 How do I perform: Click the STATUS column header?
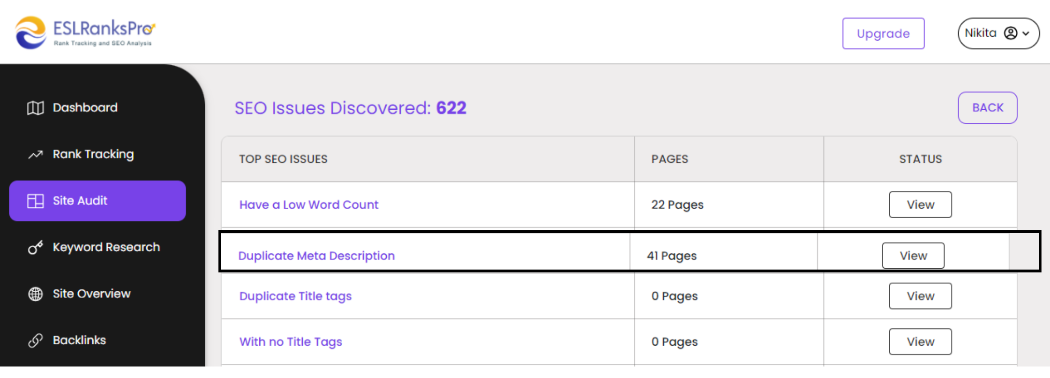tap(921, 159)
